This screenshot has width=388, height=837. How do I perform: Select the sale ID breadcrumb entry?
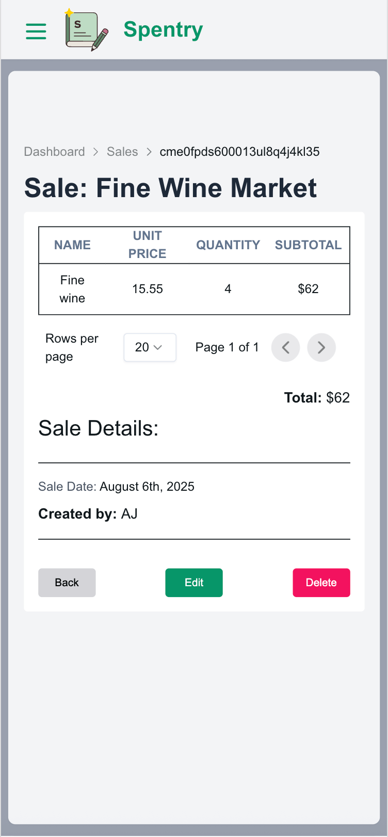click(x=239, y=151)
